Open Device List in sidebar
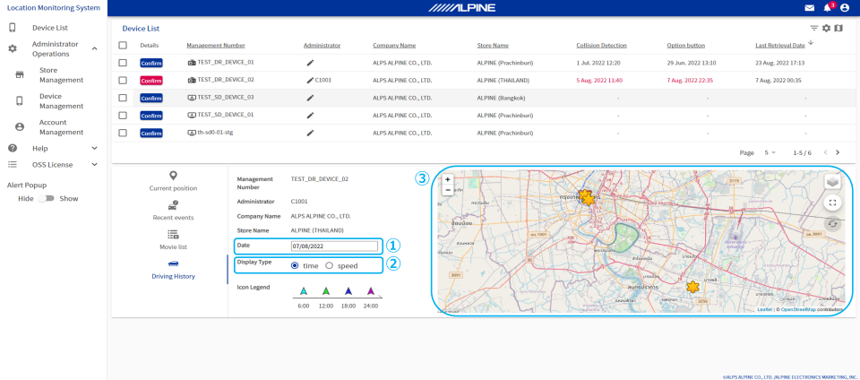 tap(50, 28)
